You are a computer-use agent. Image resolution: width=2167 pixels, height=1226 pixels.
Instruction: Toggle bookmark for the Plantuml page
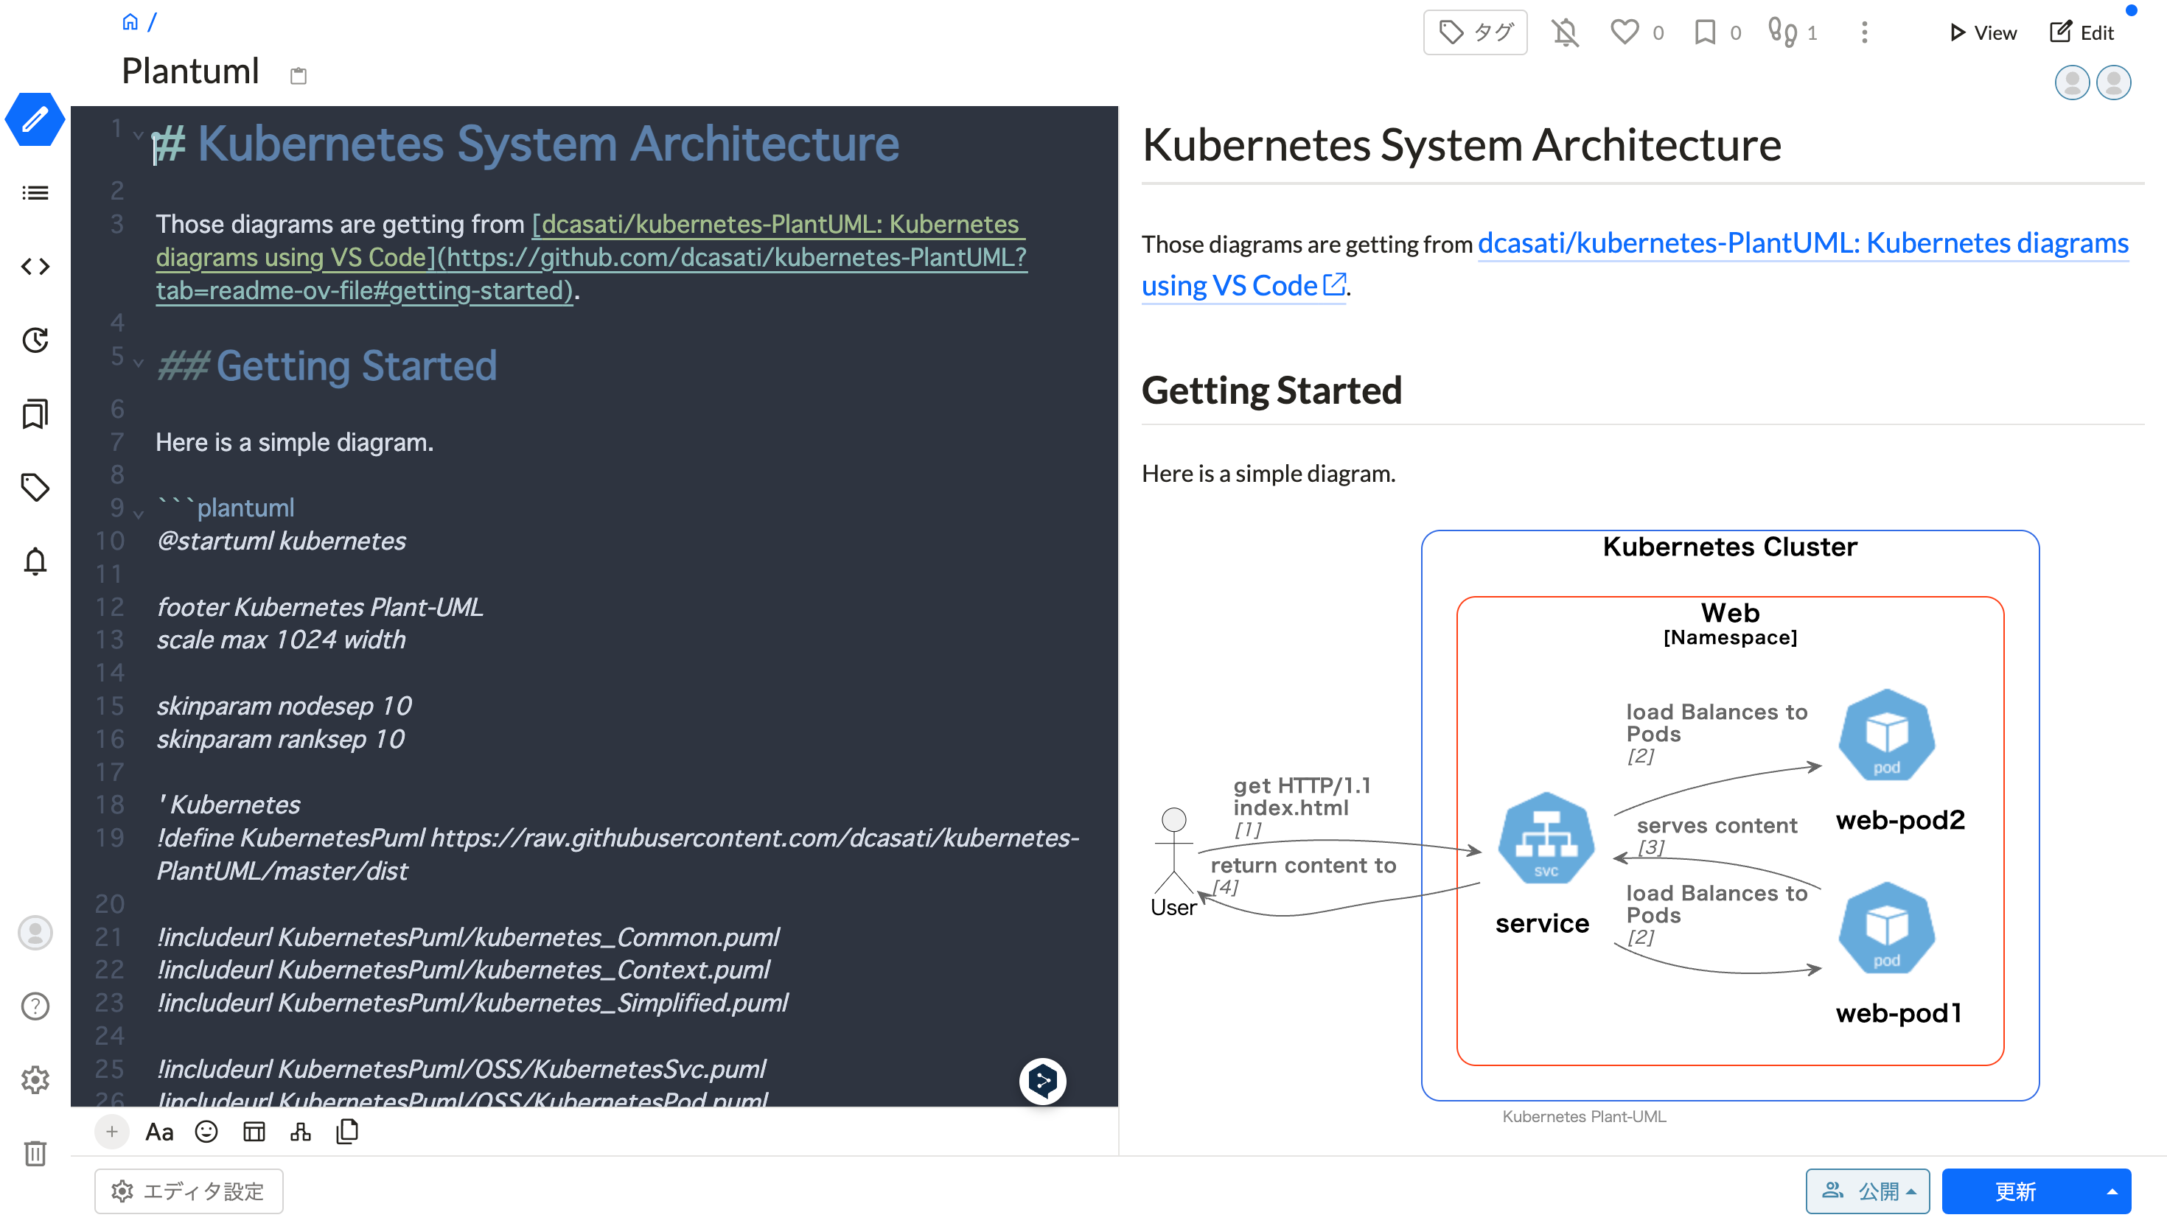click(x=1705, y=33)
